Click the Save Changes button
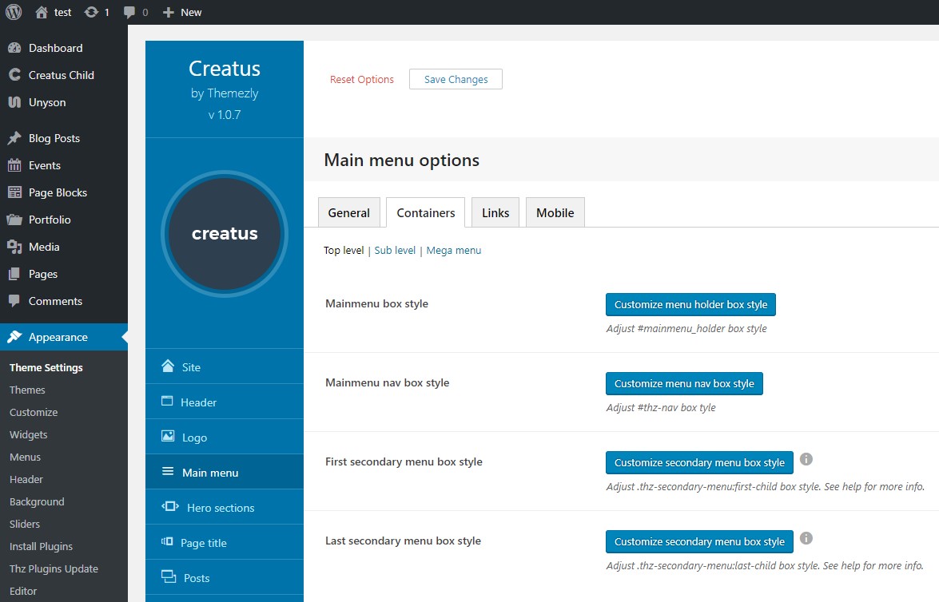 point(456,79)
